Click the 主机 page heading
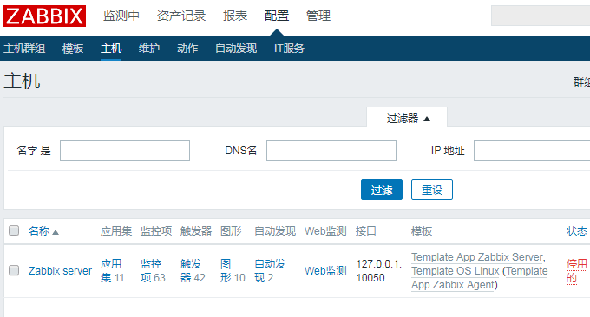Viewport: 590px width, 317px height. coord(22,81)
